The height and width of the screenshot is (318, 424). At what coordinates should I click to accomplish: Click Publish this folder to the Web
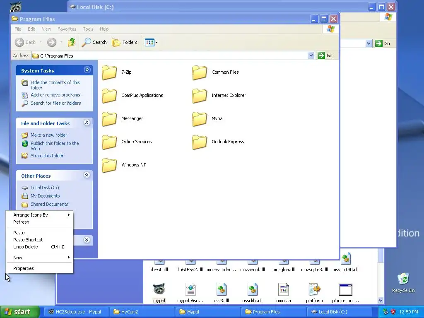tap(55, 146)
